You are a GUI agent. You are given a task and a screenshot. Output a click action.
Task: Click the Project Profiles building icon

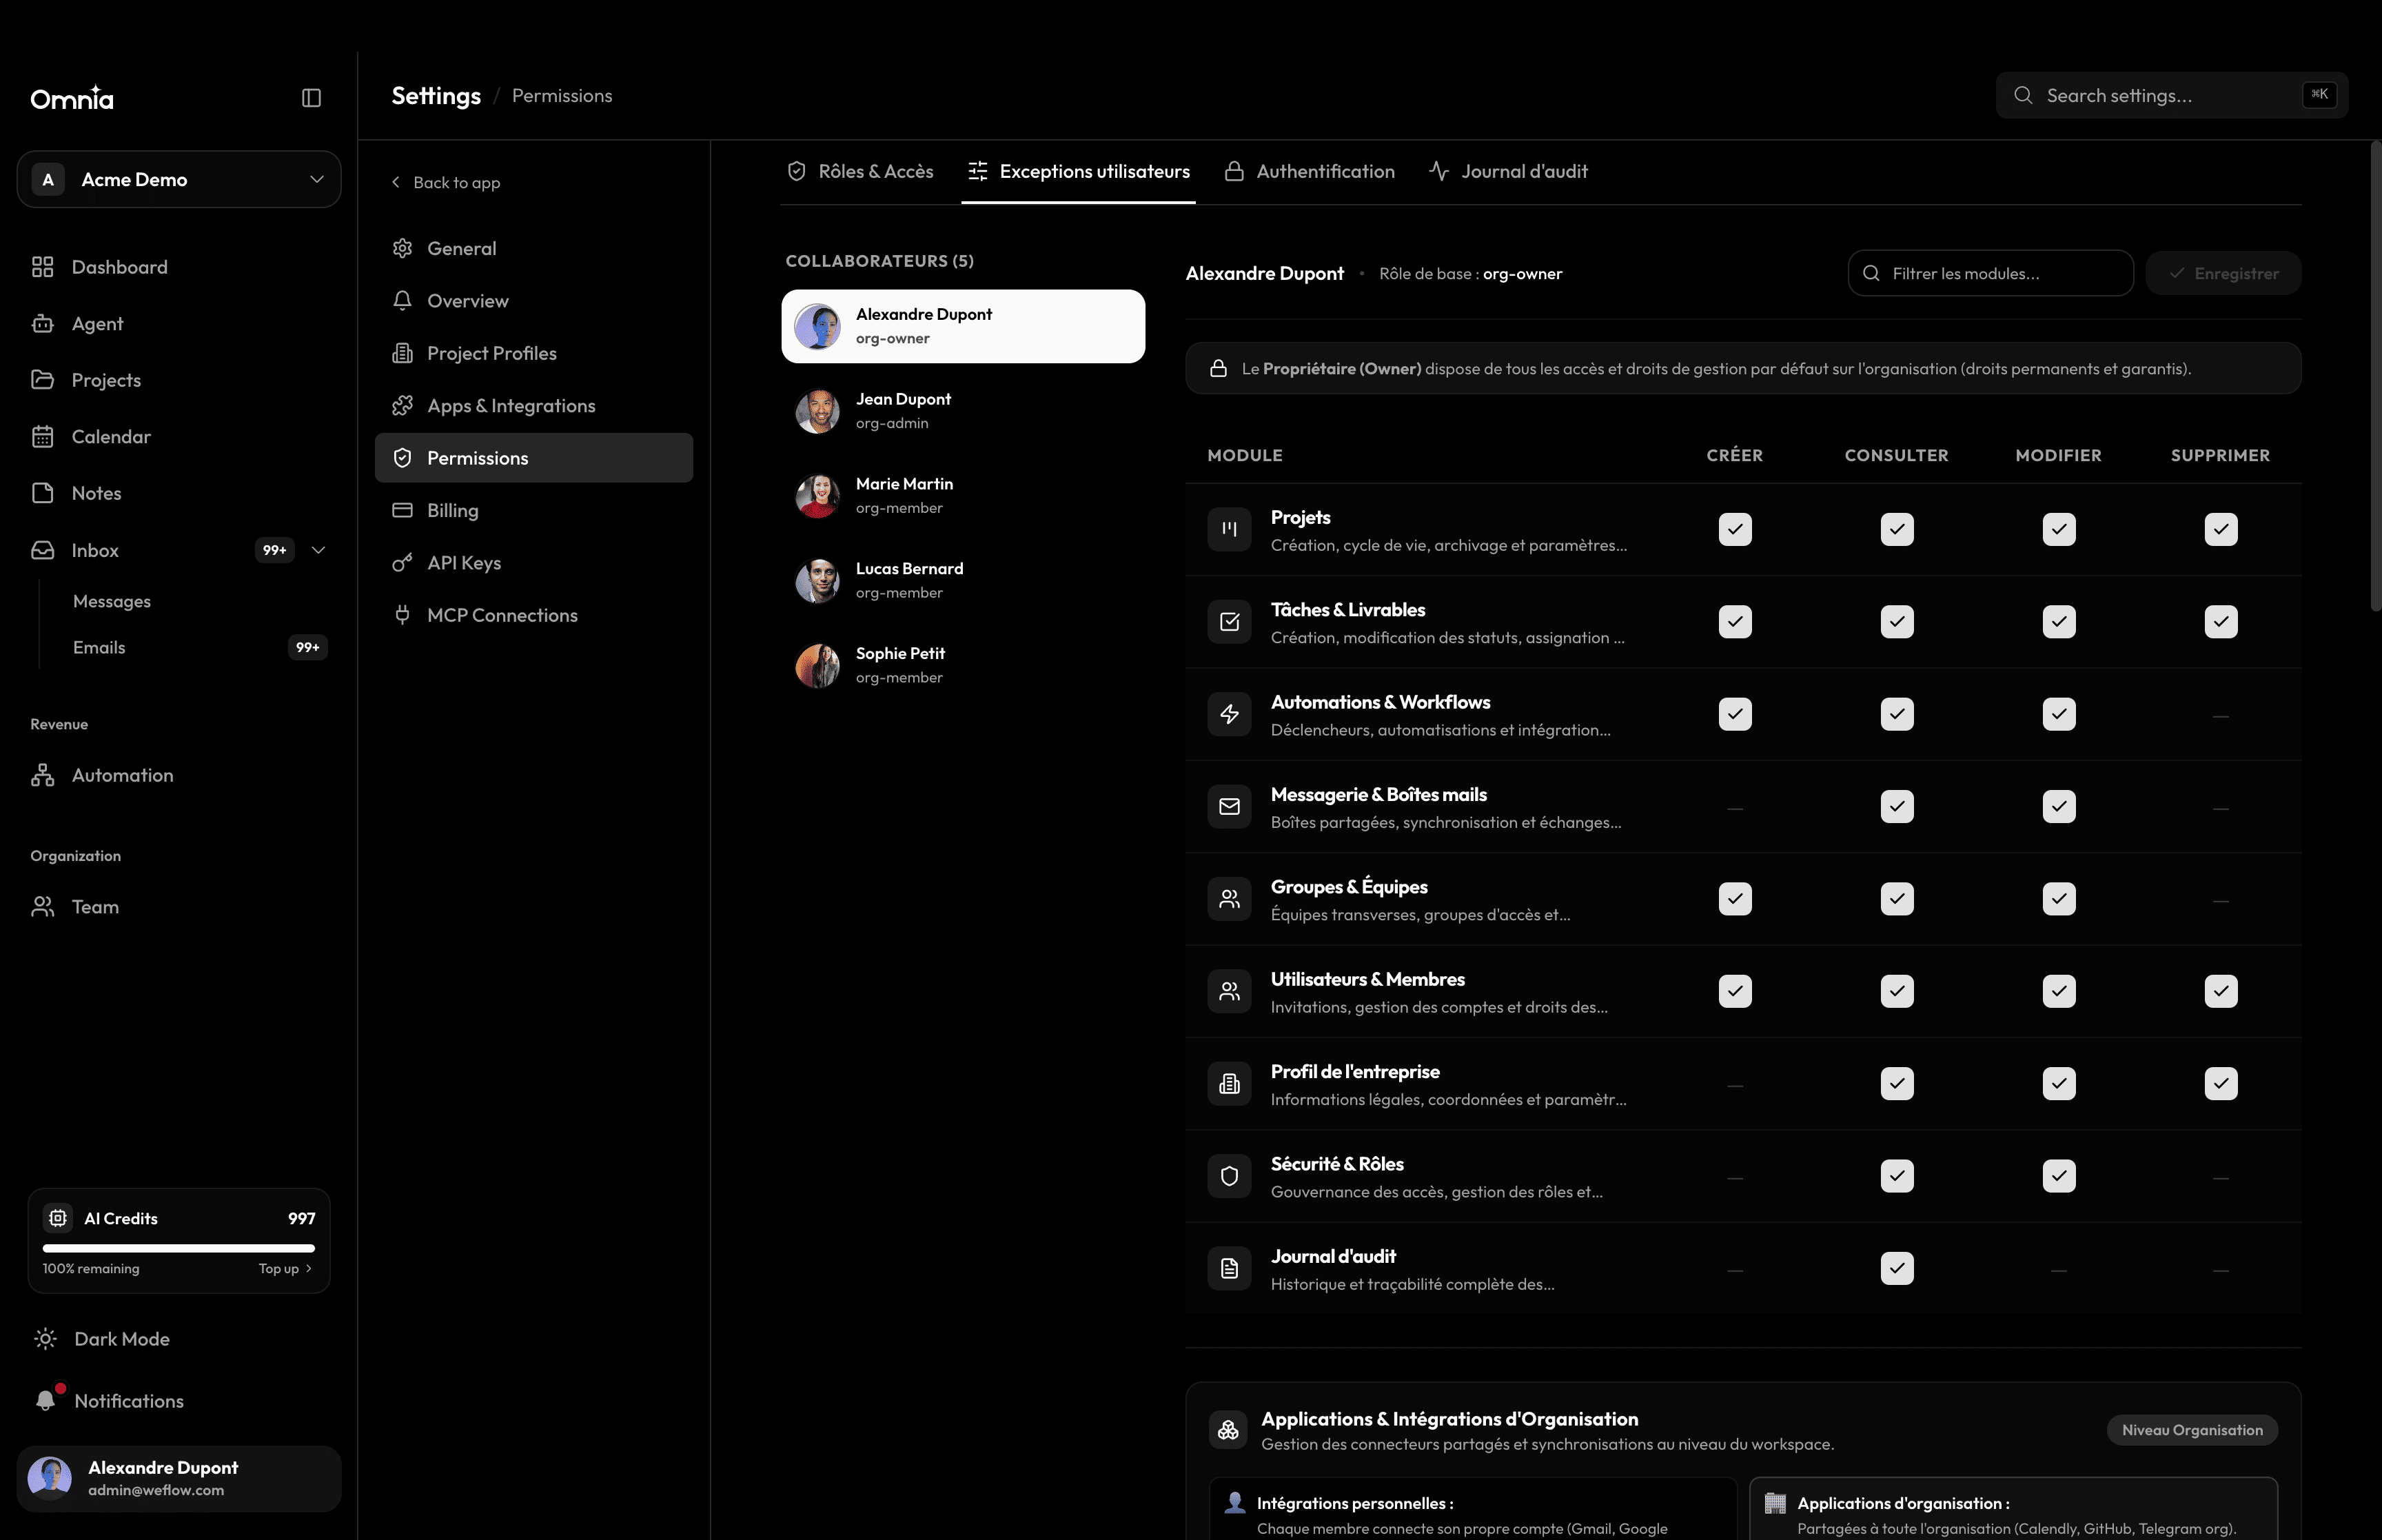(x=403, y=353)
